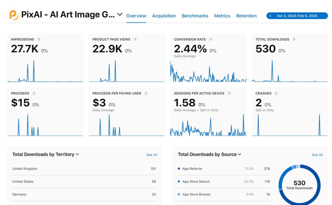Click the back chevron on the date range

pyautogui.click(x=270, y=16)
